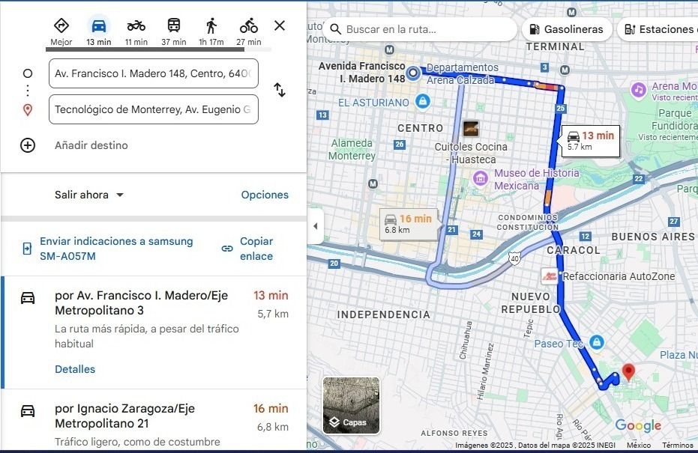This screenshot has width=698, height=453.
Task: Switch to public transit mode
Action: [173, 26]
